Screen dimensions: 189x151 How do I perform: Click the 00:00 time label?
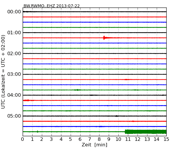14,12
